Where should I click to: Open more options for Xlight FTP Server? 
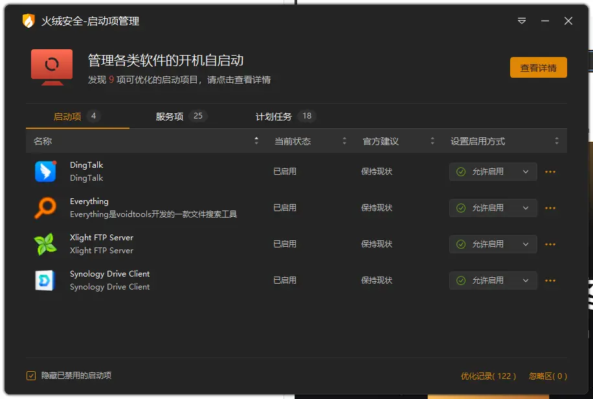(x=550, y=245)
